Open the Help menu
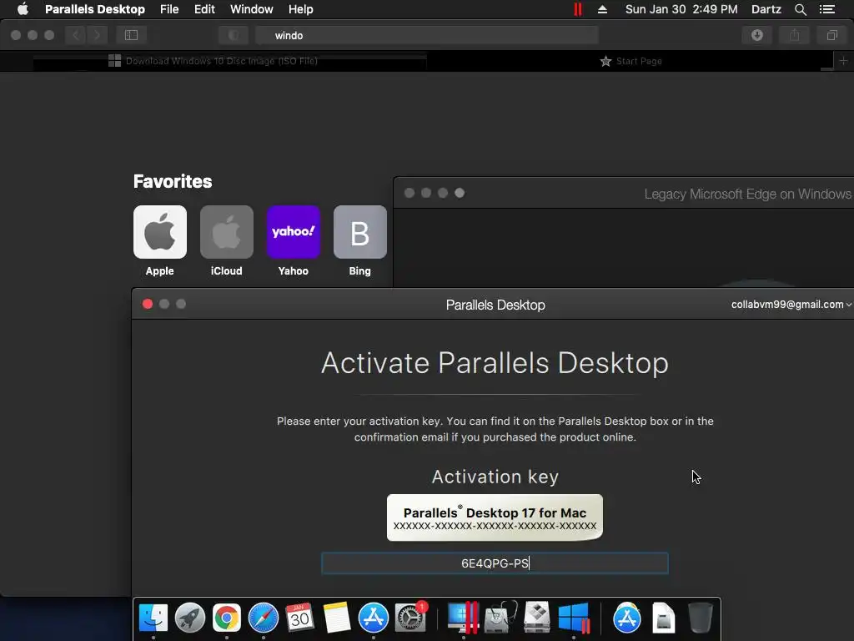Image resolution: width=854 pixels, height=641 pixels. tap(300, 9)
